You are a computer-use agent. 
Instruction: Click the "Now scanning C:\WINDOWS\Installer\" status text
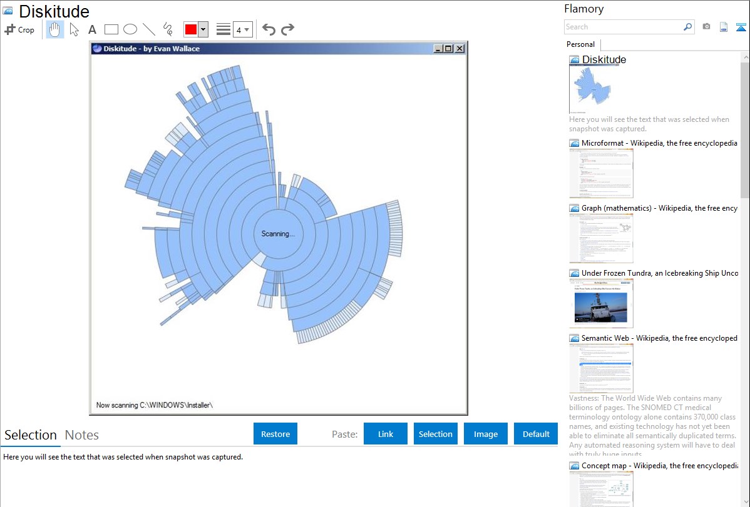pyautogui.click(x=155, y=405)
